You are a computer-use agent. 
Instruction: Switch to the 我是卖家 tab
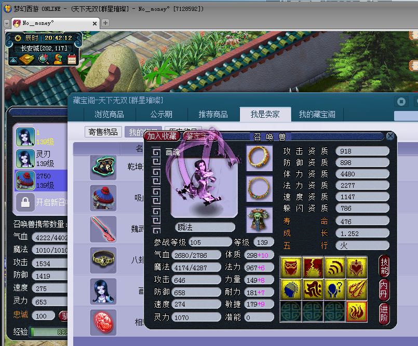(265, 115)
